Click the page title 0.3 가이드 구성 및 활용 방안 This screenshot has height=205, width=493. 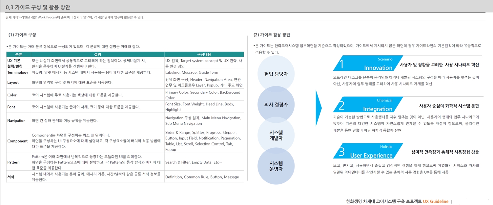(38, 7)
